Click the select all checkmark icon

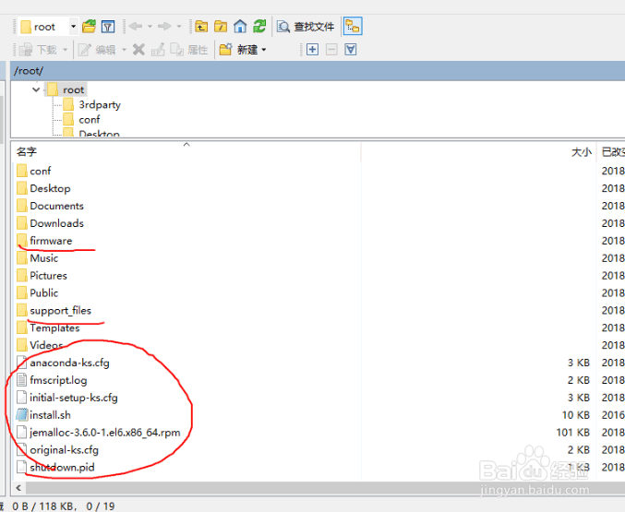pyautogui.click(x=351, y=50)
